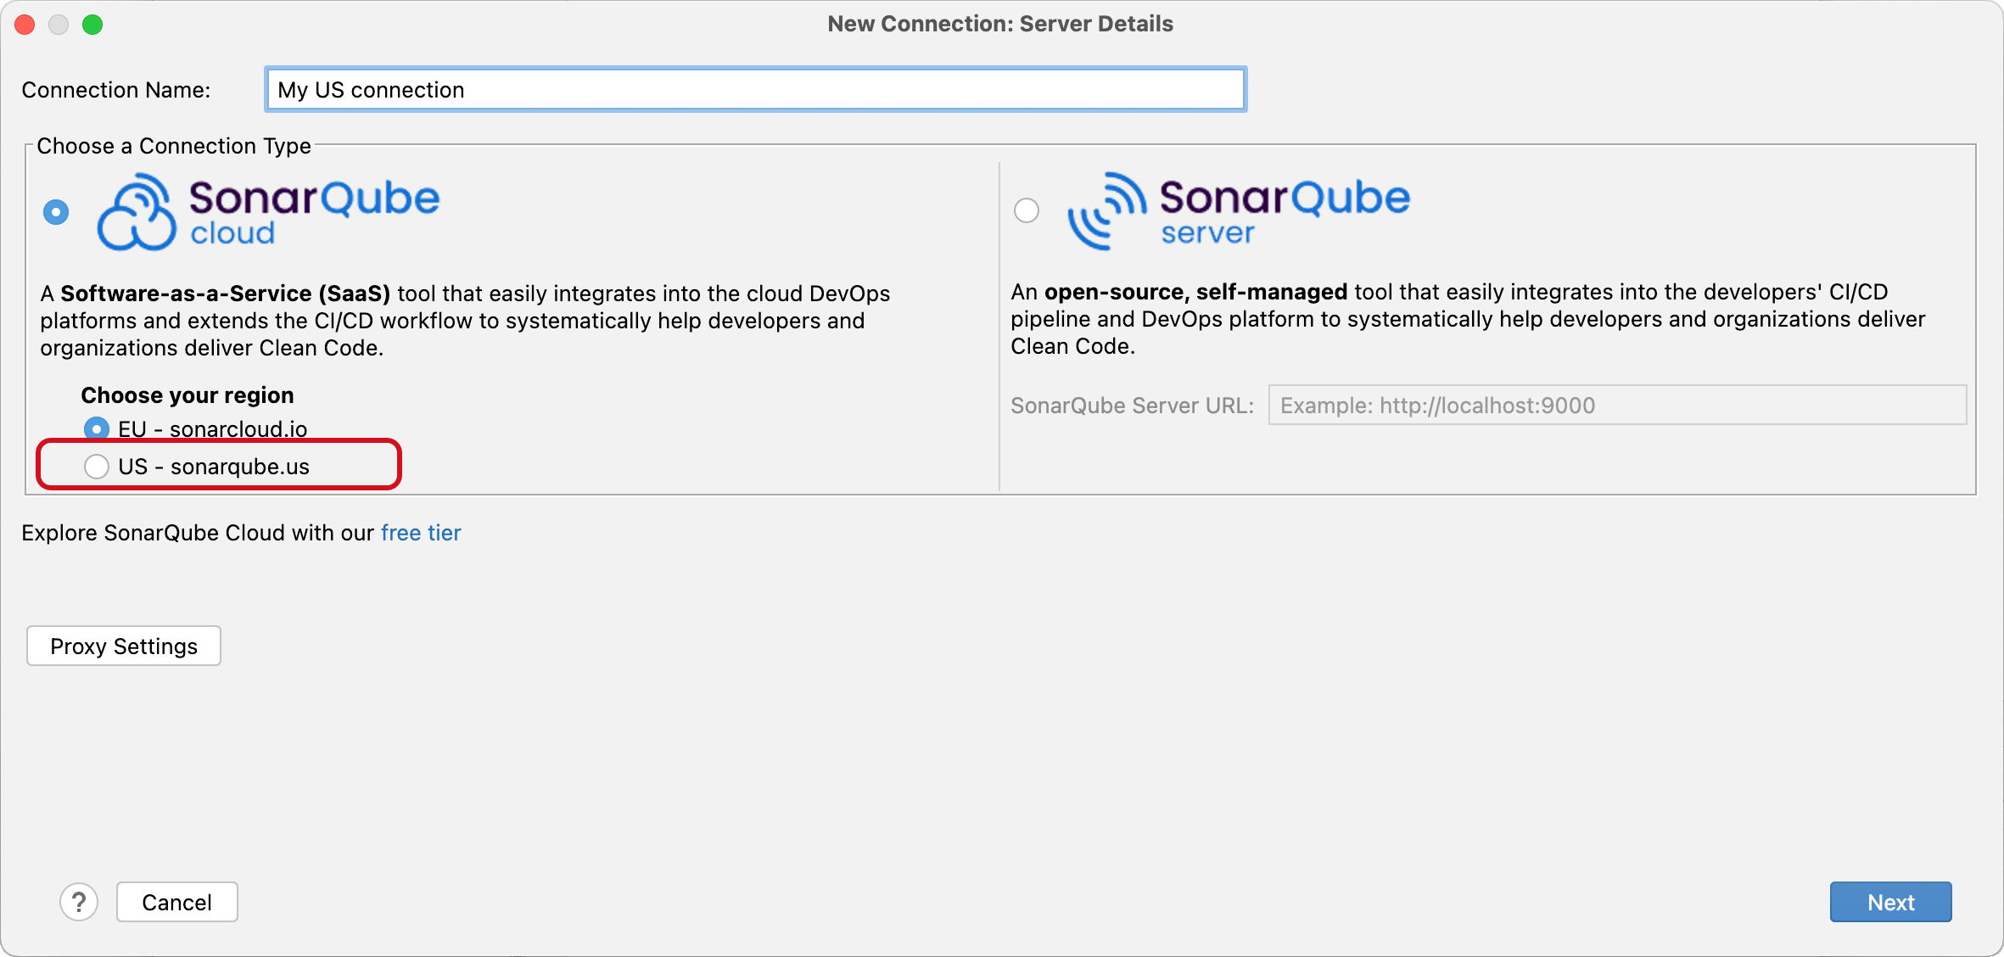
Task: Proceed with the Next button
Action: 1890,902
